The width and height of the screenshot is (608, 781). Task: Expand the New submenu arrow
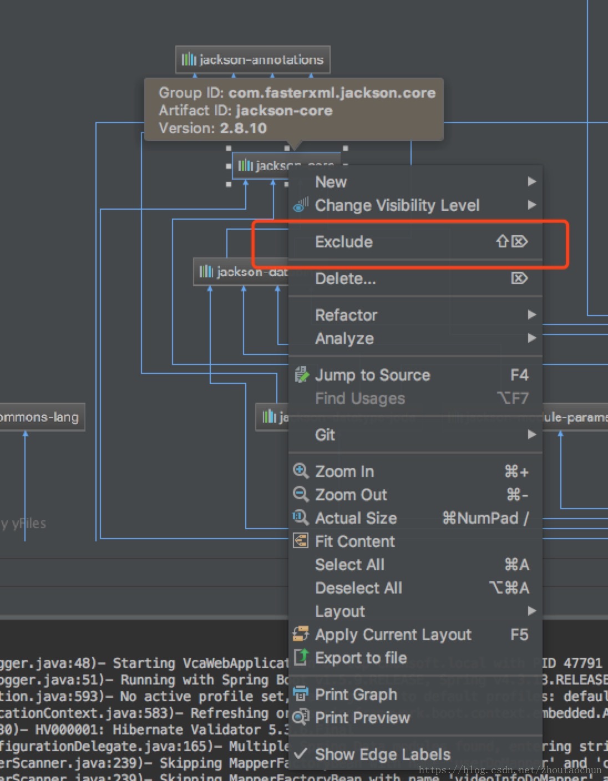[x=532, y=181]
